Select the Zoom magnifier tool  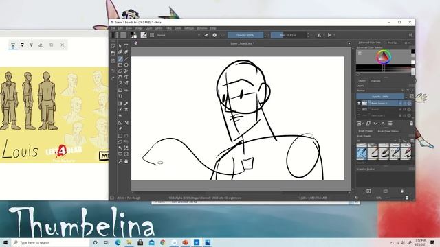click(120, 161)
